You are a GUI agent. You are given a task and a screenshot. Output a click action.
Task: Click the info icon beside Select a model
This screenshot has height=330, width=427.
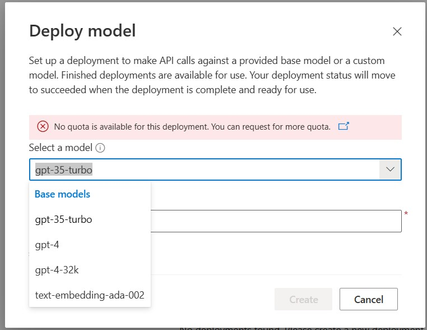pos(101,148)
